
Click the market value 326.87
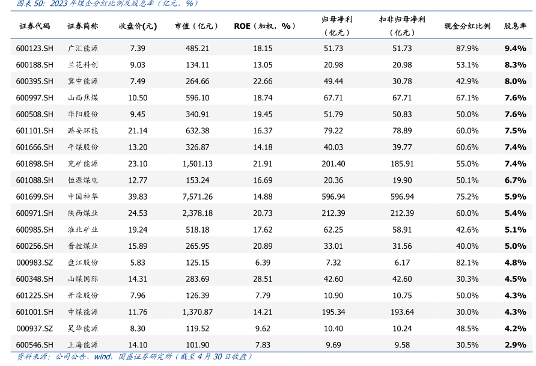pyautogui.click(x=197, y=147)
